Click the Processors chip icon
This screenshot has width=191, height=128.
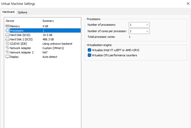click(7, 30)
